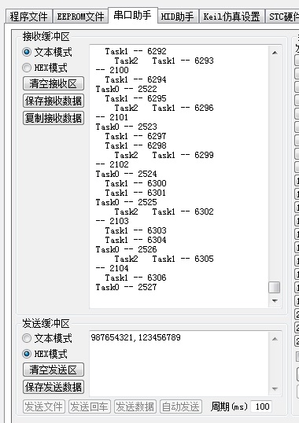Viewport: 299px width, 423px height.
Task: Click the line 'Task0 -- 2526'
Action: coord(126,249)
